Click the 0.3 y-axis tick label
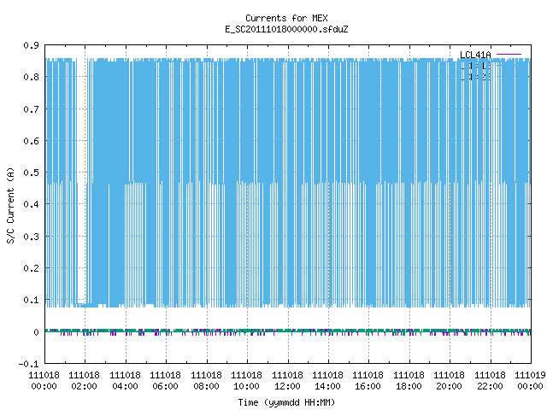 pyautogui.click(x=31, y=237)
